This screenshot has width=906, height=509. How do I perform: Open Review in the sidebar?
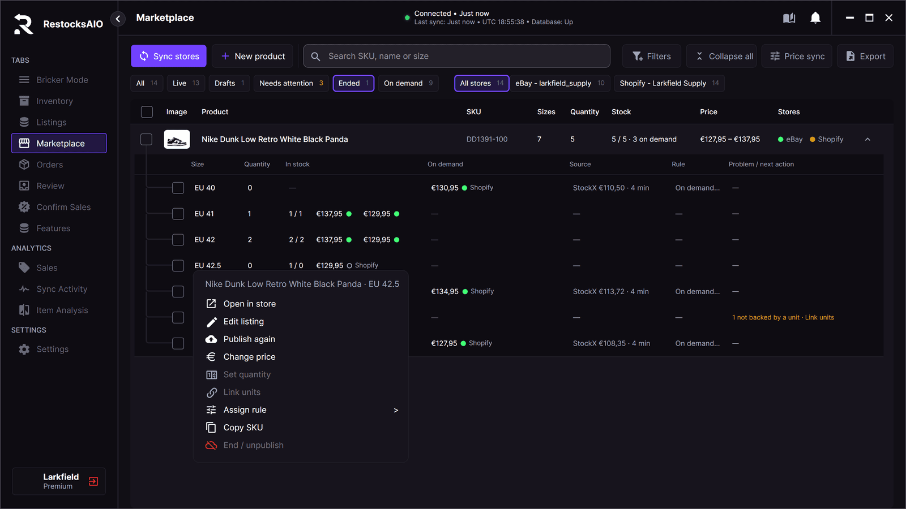coord(59,186)
